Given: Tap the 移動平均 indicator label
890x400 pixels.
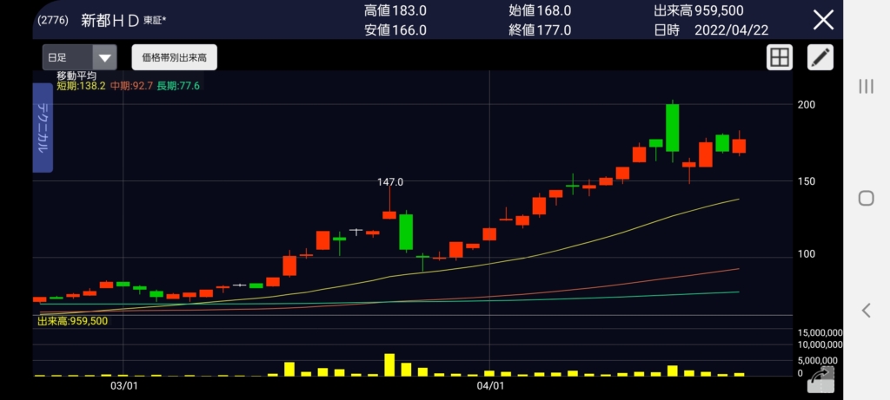Looking at the screenshot, I should click(76, 75).
